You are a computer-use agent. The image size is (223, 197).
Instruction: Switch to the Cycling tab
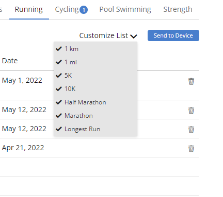[x=67, y=9]
